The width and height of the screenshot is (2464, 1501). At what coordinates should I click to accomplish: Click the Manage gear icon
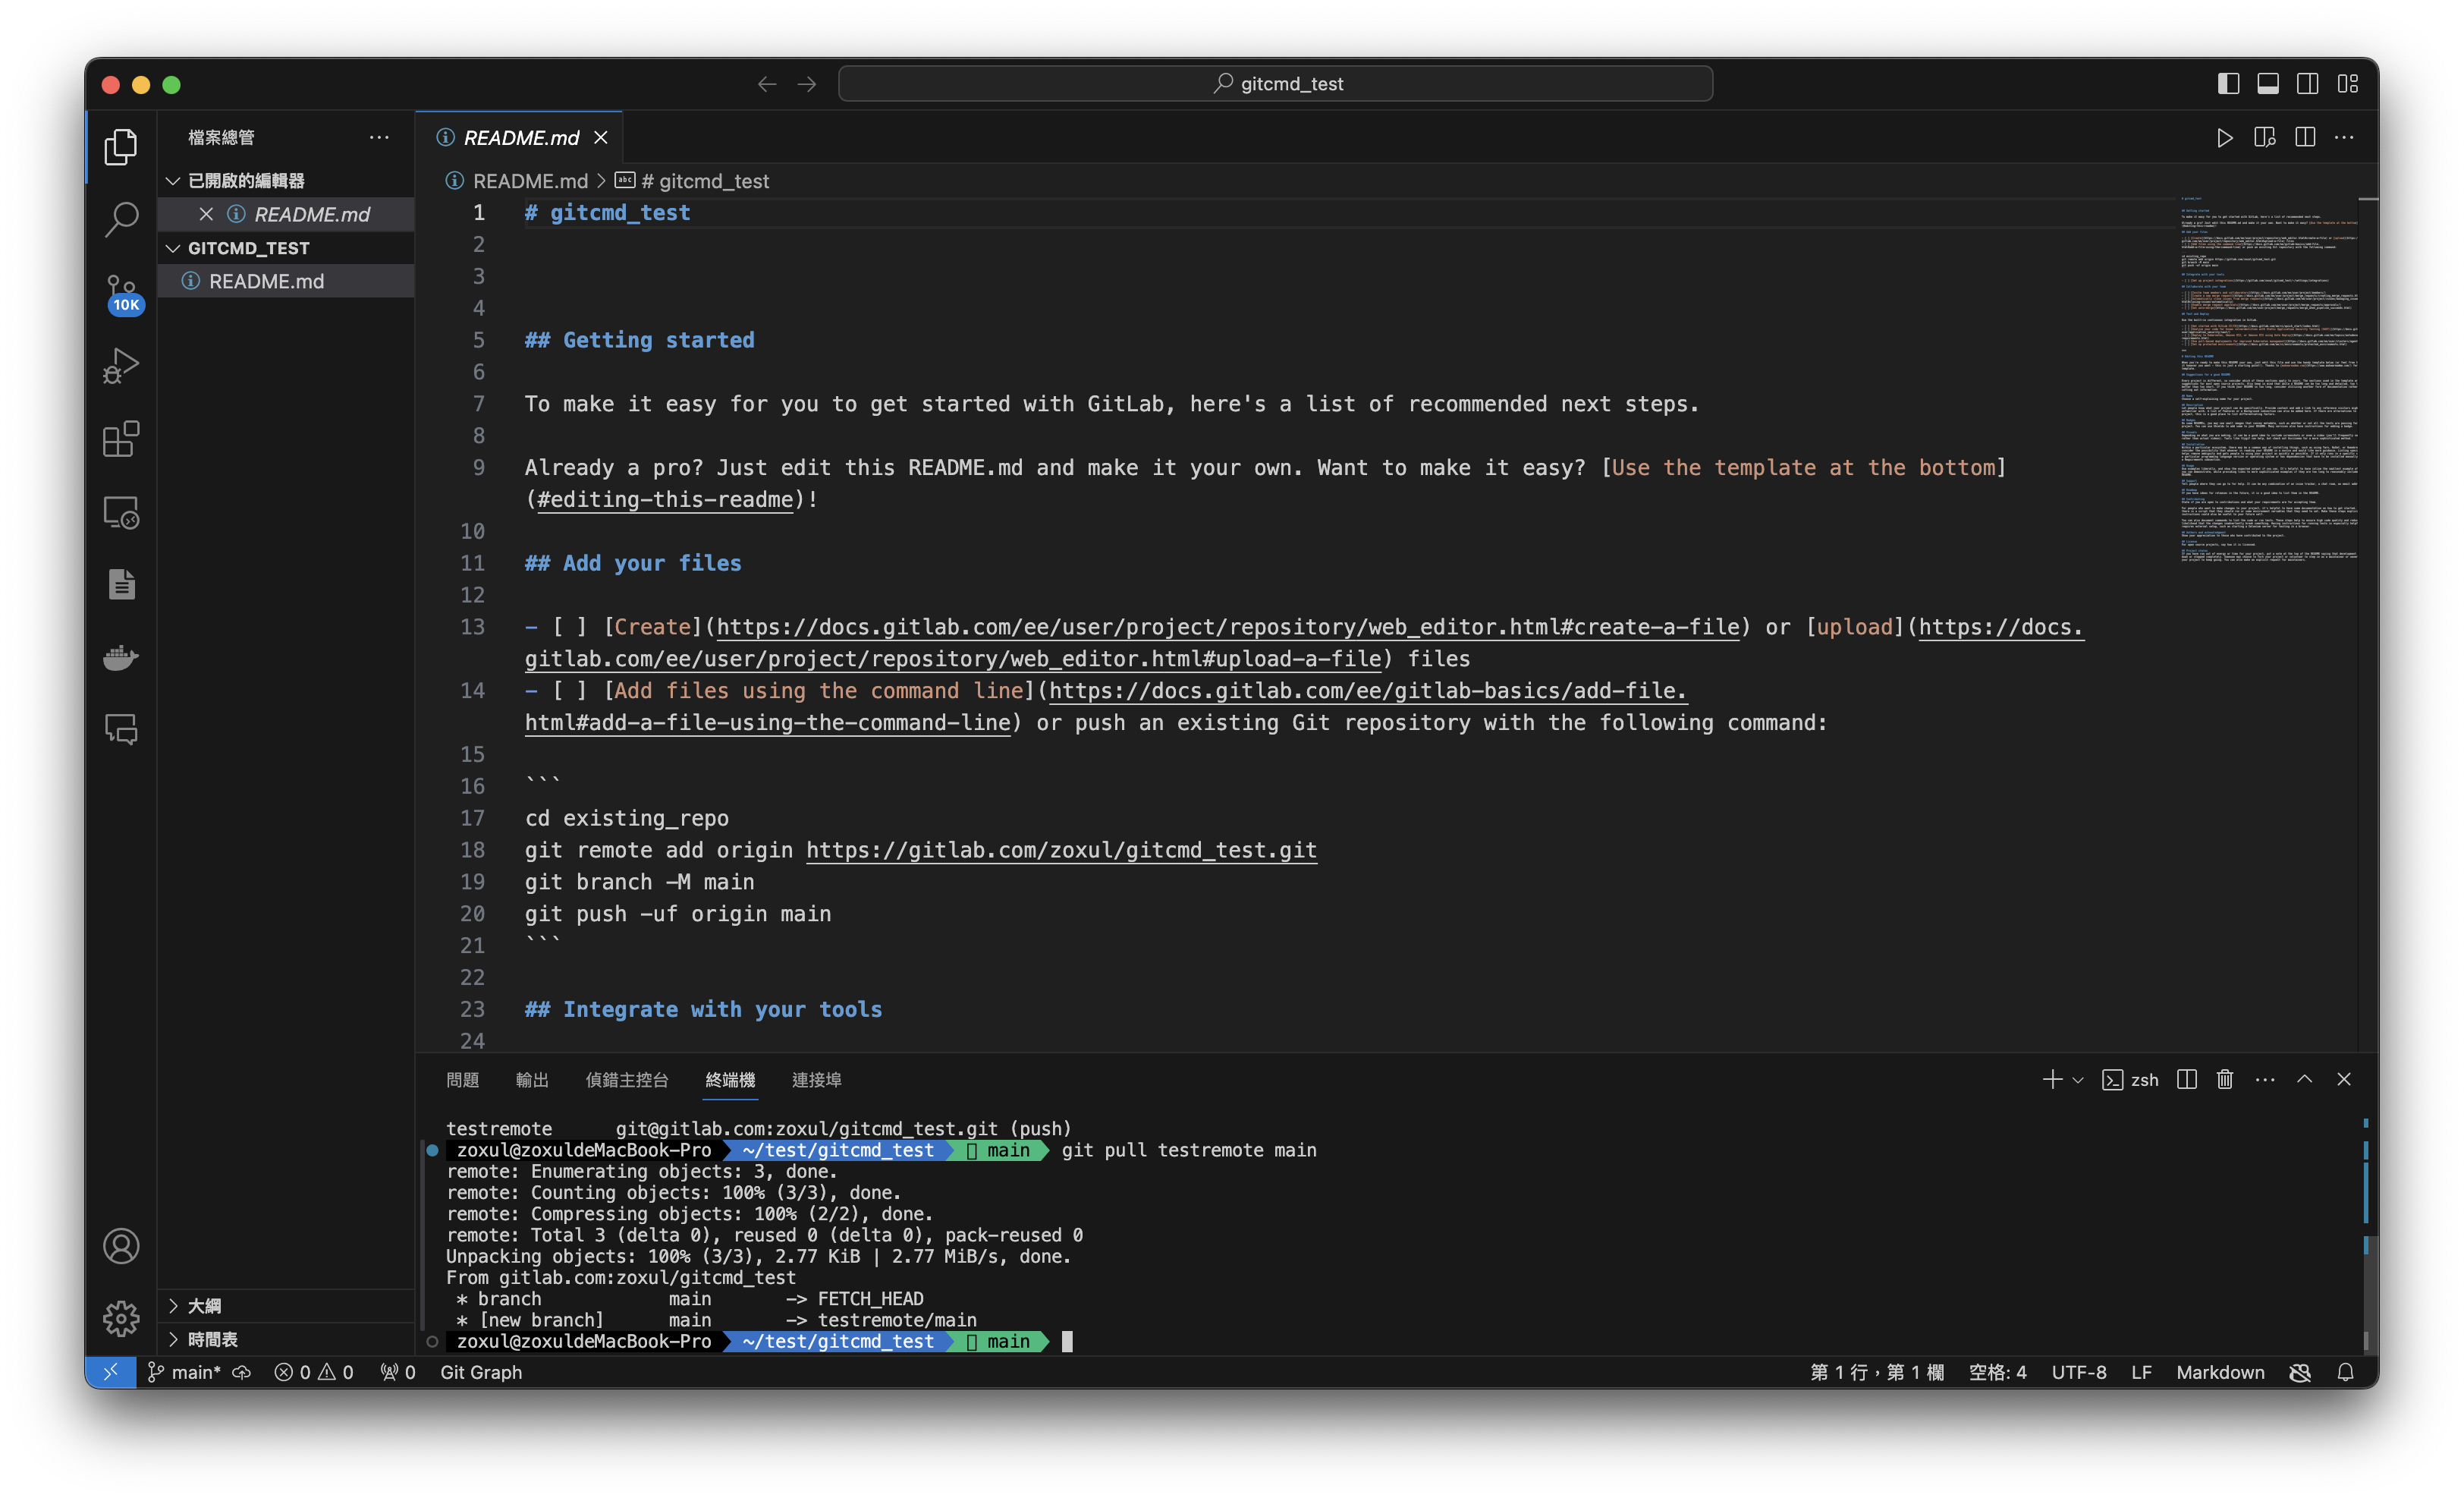[x=121, y=1318]
